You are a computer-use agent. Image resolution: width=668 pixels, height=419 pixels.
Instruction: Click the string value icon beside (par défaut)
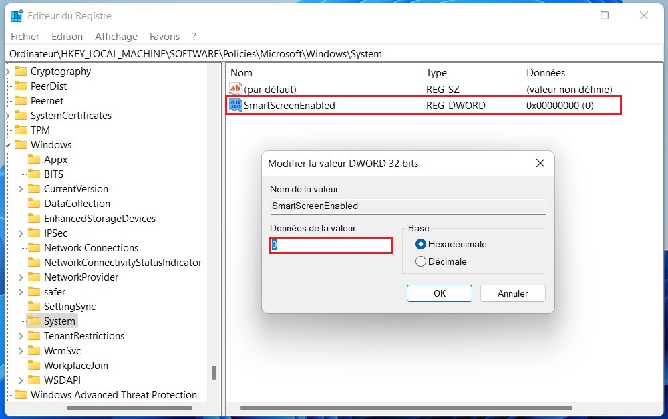[236, 89]
